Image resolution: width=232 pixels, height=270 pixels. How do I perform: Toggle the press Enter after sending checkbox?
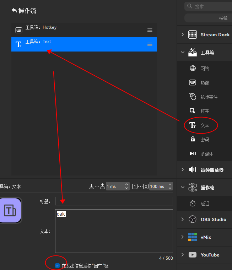click(57, 265)
